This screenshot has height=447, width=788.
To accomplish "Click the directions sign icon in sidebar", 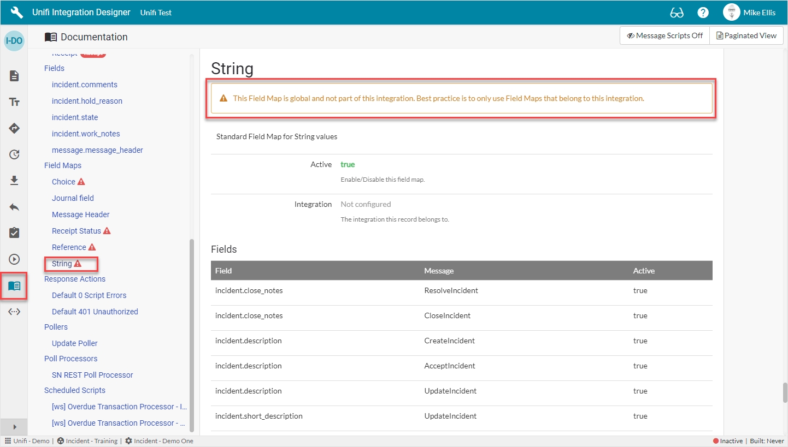I will click(x=14, y=128).
